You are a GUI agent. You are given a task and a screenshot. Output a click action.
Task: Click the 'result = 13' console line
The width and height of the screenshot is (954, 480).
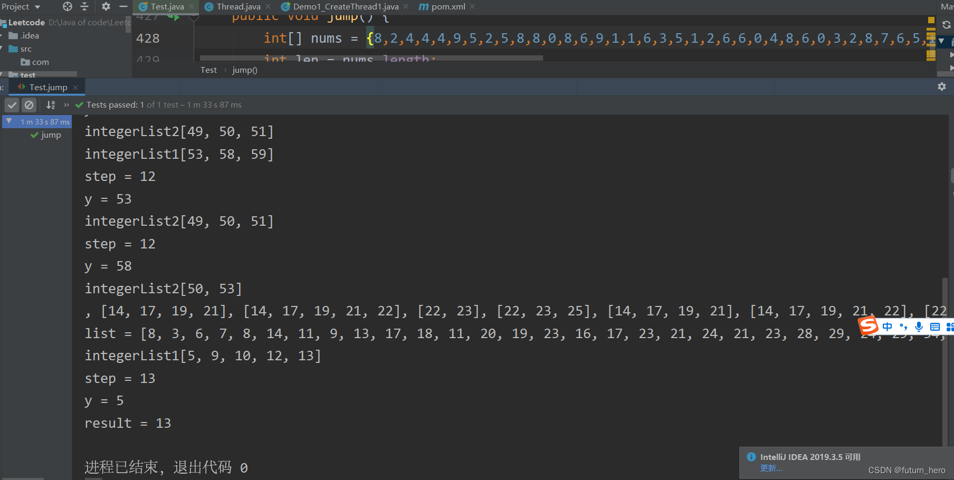128,424
